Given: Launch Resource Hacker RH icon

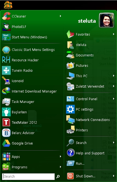Looking at the screenshot, I should [x=6, y=60].
